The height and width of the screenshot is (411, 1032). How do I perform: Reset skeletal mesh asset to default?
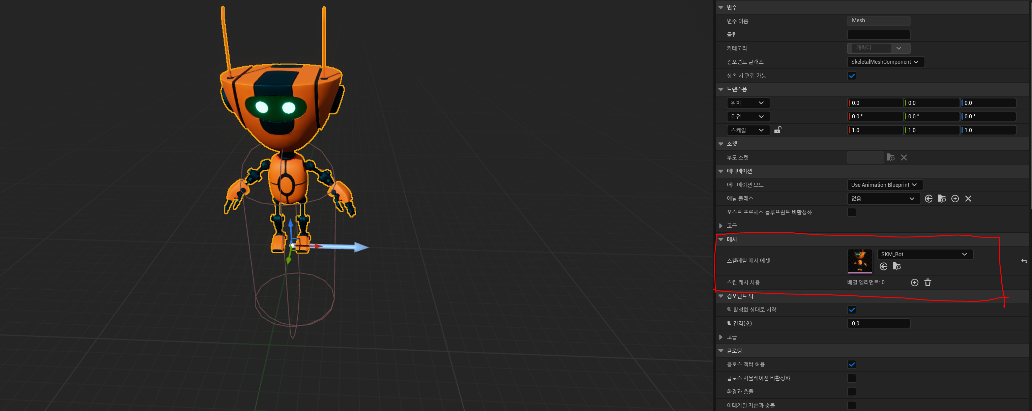(1024, 261)
